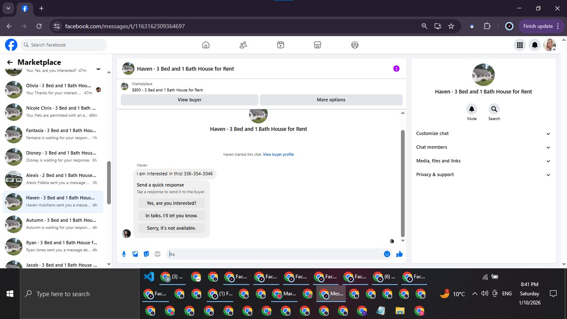Viewport: 567px width, 319px height.
Task: Expand Customize chat section
Action: pos(483,133)
